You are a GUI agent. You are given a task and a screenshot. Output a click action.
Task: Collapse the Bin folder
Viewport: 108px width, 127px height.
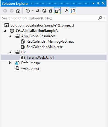pos(10,52)
